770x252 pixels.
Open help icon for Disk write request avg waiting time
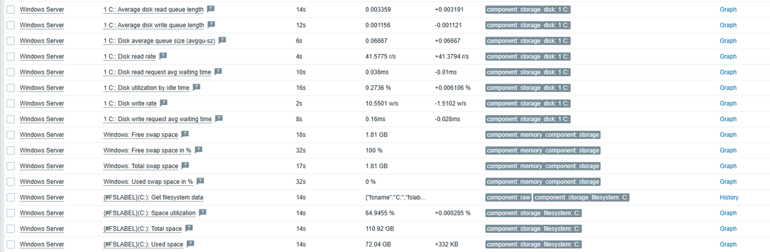click(x=219, y=118)
